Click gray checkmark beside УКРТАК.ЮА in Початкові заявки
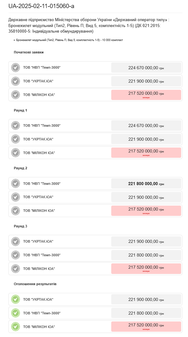Viewport: 188px width, 337px height. (x=16, y=81)
